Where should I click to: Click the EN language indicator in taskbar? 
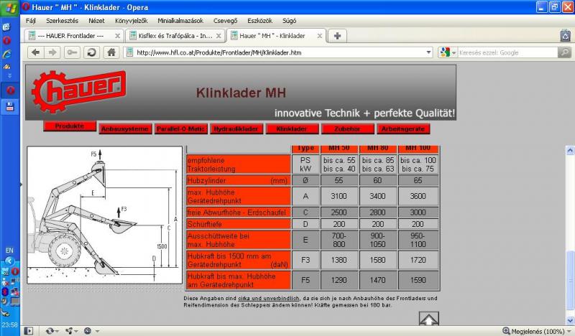pos(9,251)
